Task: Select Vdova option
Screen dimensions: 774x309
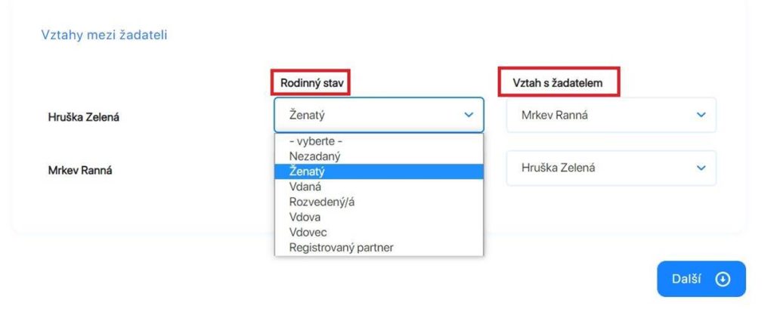Action: [x=379, y=217]
